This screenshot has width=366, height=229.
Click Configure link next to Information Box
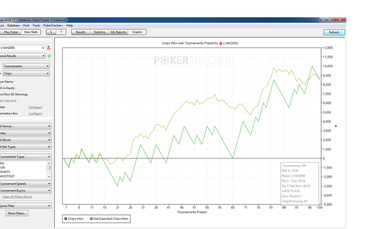pos(36,113)
